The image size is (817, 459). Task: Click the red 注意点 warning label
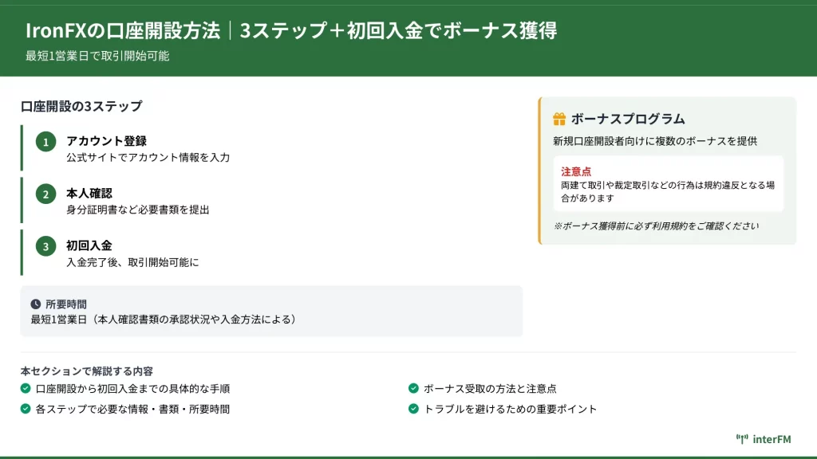(x=576, y=171)
